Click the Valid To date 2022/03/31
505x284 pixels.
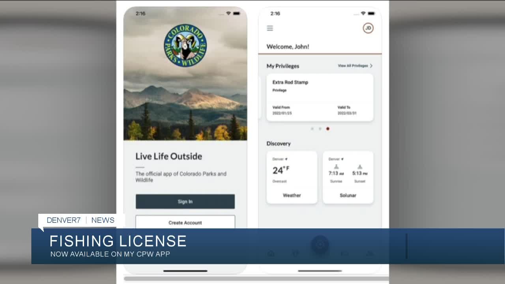coord(347,113)
